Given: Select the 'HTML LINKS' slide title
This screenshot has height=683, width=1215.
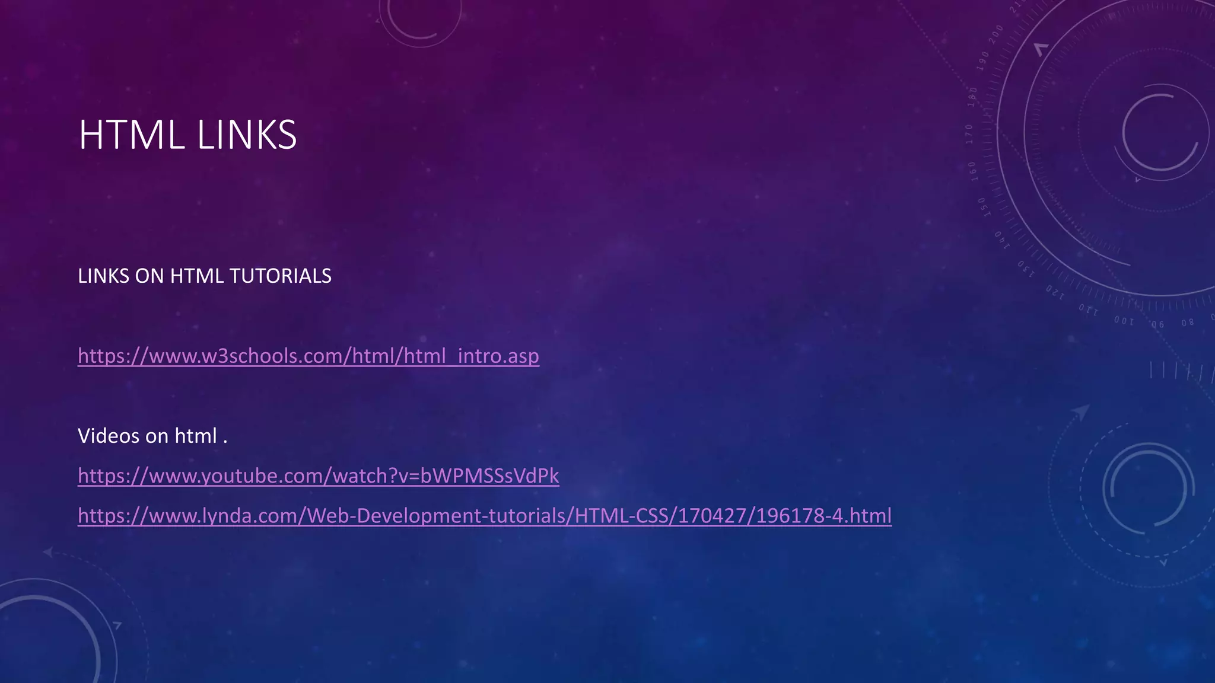Looking at the screenshot, I should coord(187,135).
